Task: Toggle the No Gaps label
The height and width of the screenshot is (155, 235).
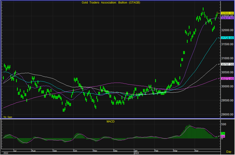Action: click(x=8, y=116)
